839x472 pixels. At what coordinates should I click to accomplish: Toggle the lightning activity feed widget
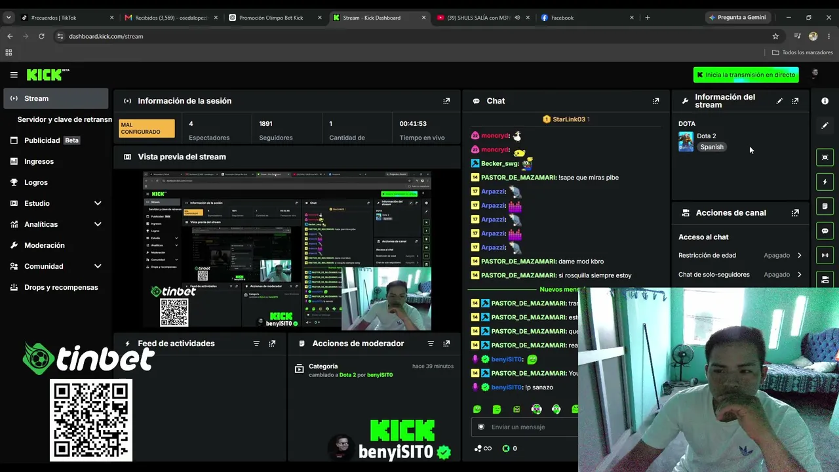825,182
